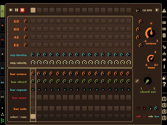Click the G3 note knob

26,21
